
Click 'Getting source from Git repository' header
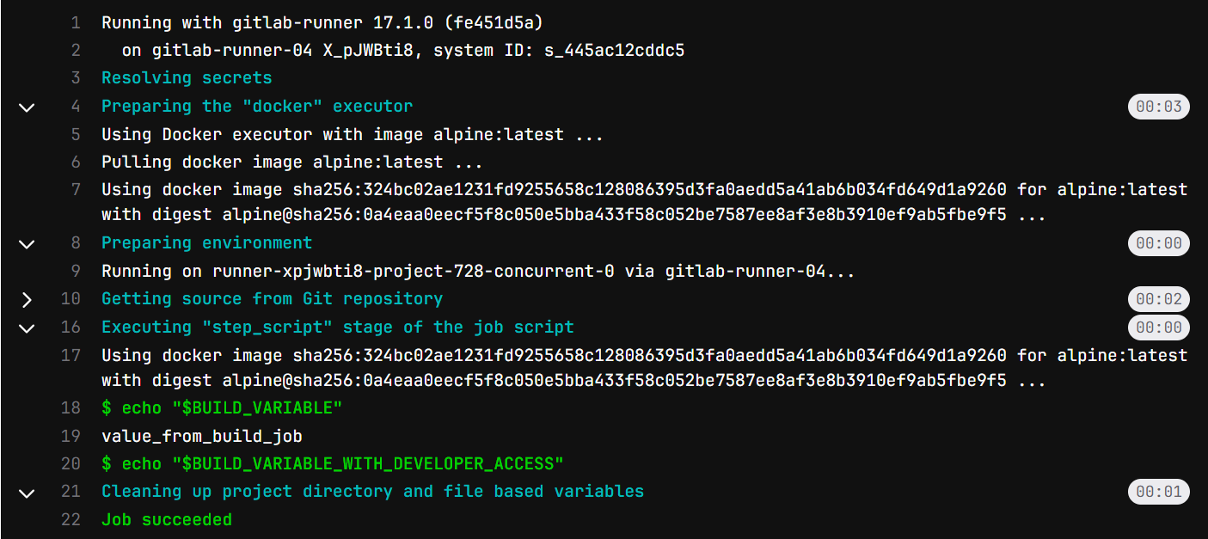pos(272,299)
